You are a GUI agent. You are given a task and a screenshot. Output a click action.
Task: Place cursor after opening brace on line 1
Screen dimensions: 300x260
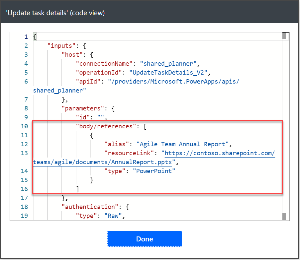pyautogui.click(x=36, y=37)
